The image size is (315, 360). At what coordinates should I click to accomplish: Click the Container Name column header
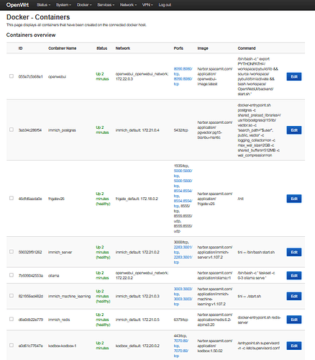[62, 48]
